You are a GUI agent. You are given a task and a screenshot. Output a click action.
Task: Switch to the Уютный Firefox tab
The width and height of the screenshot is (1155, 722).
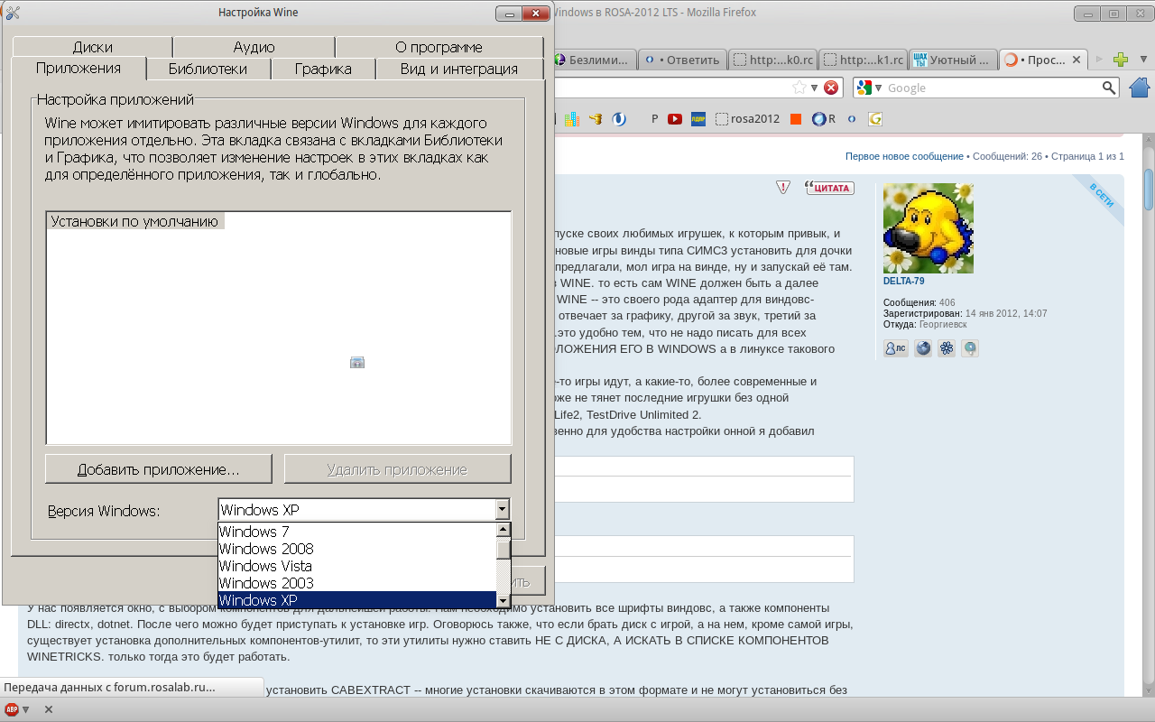coord(953,60)
